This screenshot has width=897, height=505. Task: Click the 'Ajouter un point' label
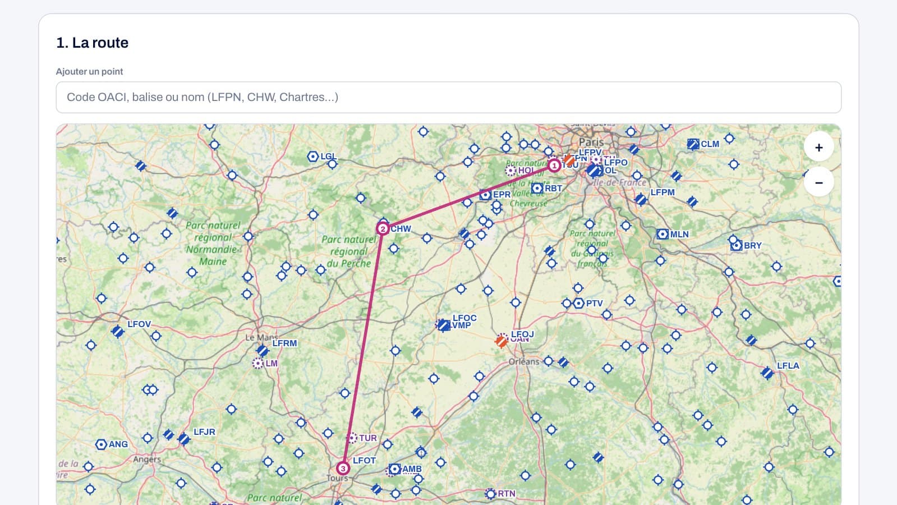89,71
